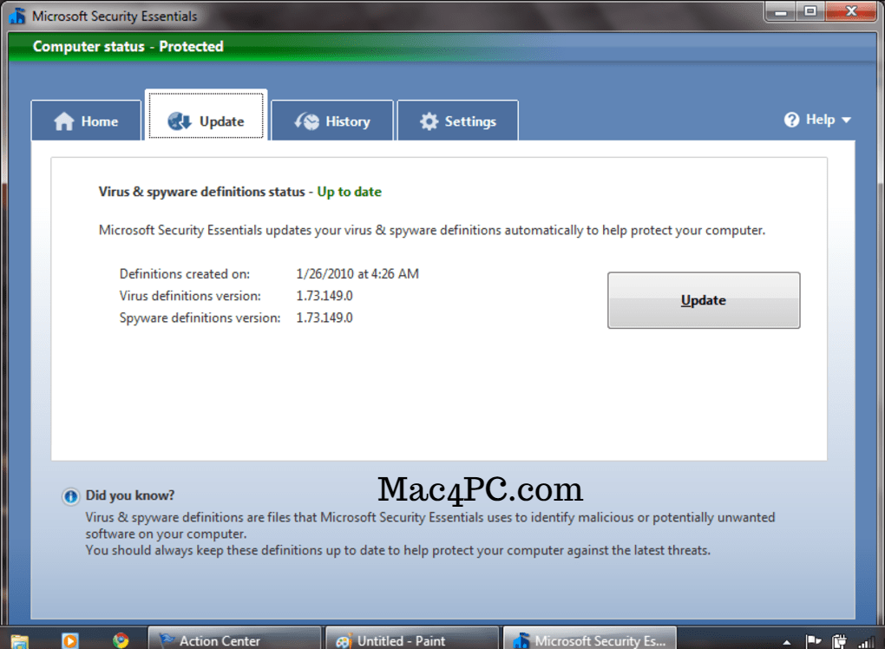885x649 pixels.
Task: Switch to the History tab
Action: pyautogui.click(x=331, y=121)
